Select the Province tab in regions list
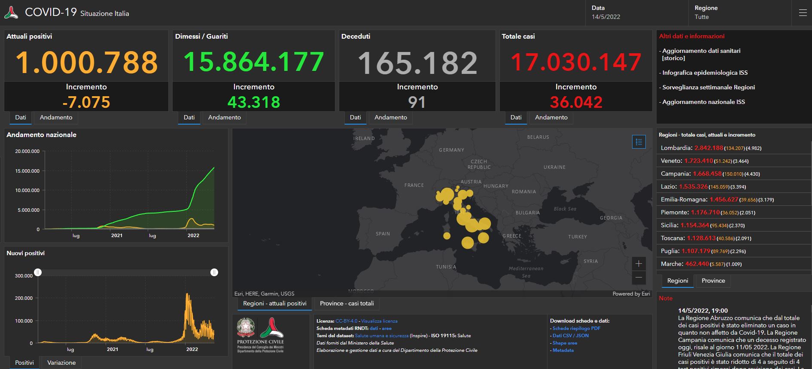 [713, 281]
